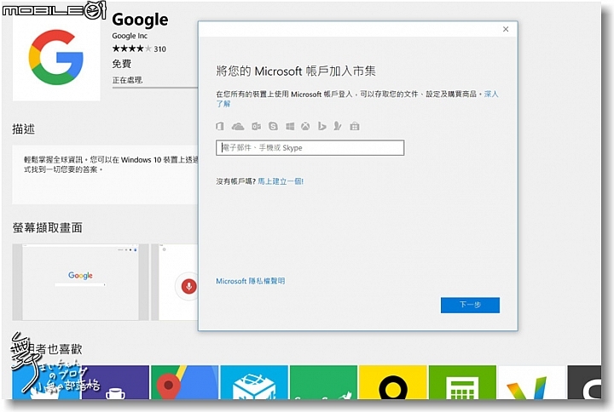
Task: Open the microphone voice search screenshot thumbnail
Action: [x=175, y=282]
